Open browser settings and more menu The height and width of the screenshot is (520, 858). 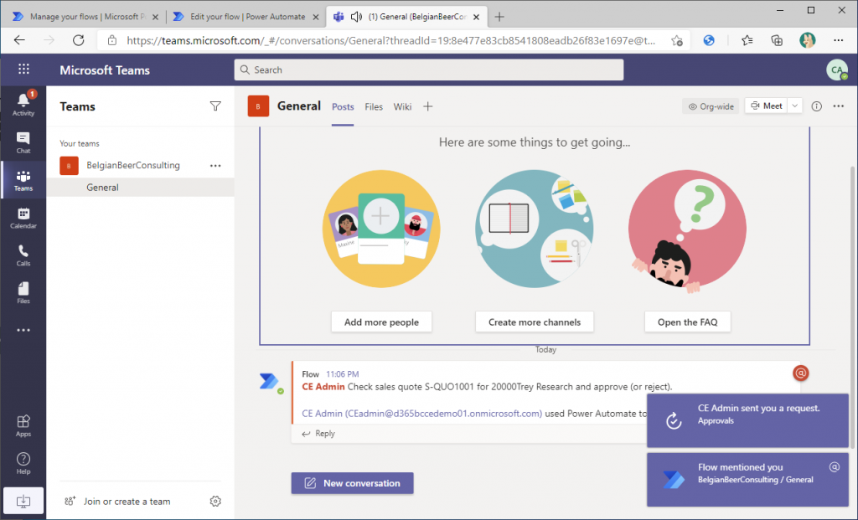(x=838, y=40)
